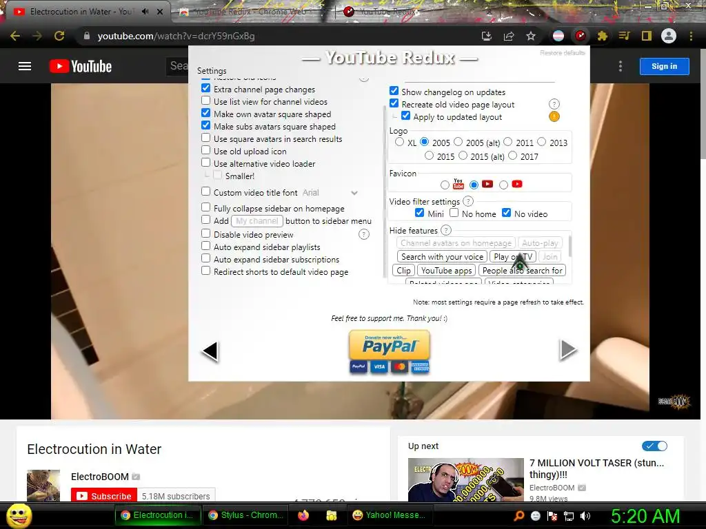Screen dimensions: 706x529
Task: Mute the tab via the speaker icon
Action: pyautogui.click(x=145, y=12)
